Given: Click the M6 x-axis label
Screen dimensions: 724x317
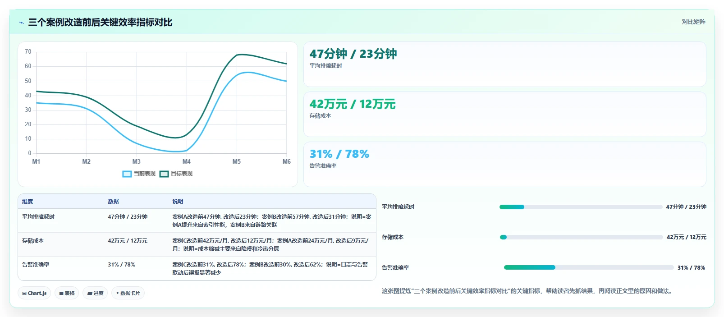Looking at the screenshot, I should pyautogui.click(x=287, y=161).
